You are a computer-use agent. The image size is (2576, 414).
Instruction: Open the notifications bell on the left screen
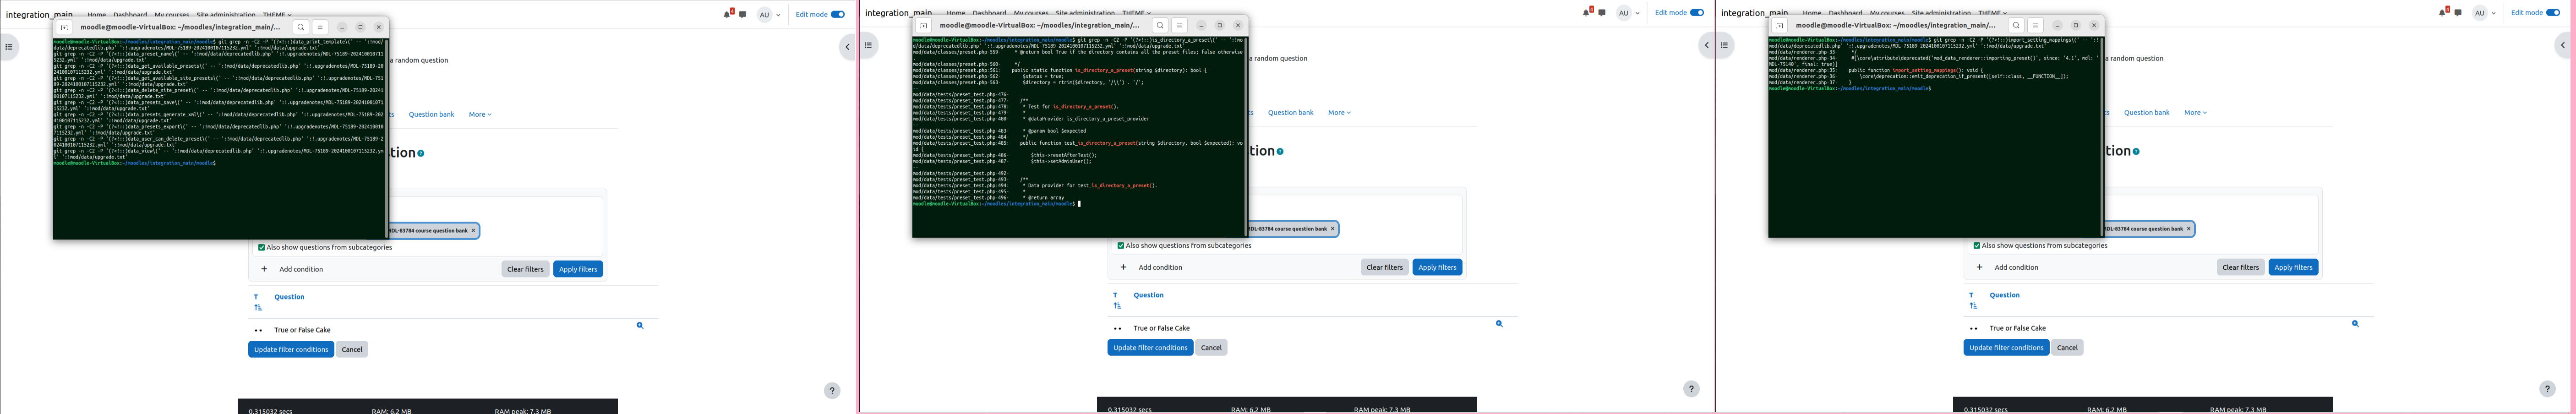pyautogui.click(x=728, y=14)
